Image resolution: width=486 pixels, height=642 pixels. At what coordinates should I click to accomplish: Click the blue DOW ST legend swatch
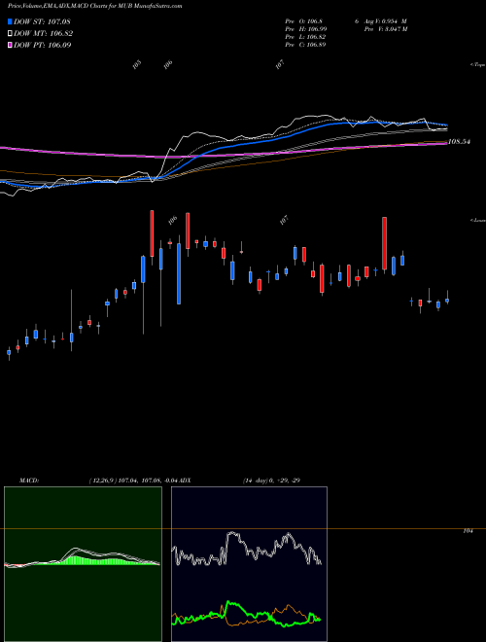[x=10, y=21]
